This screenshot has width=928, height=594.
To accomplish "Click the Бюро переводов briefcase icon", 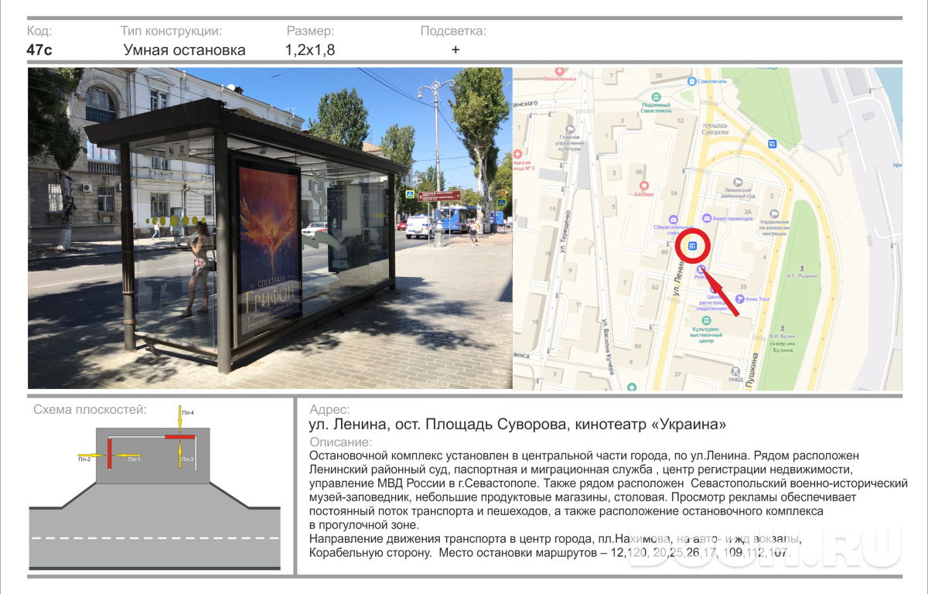I will (707, 218).
